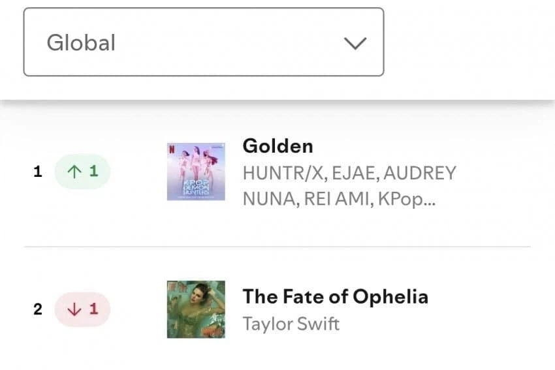Screen dimensions: 555x370
Task: Click the Global label text in the selector
Action: click(x=81, y=43)
